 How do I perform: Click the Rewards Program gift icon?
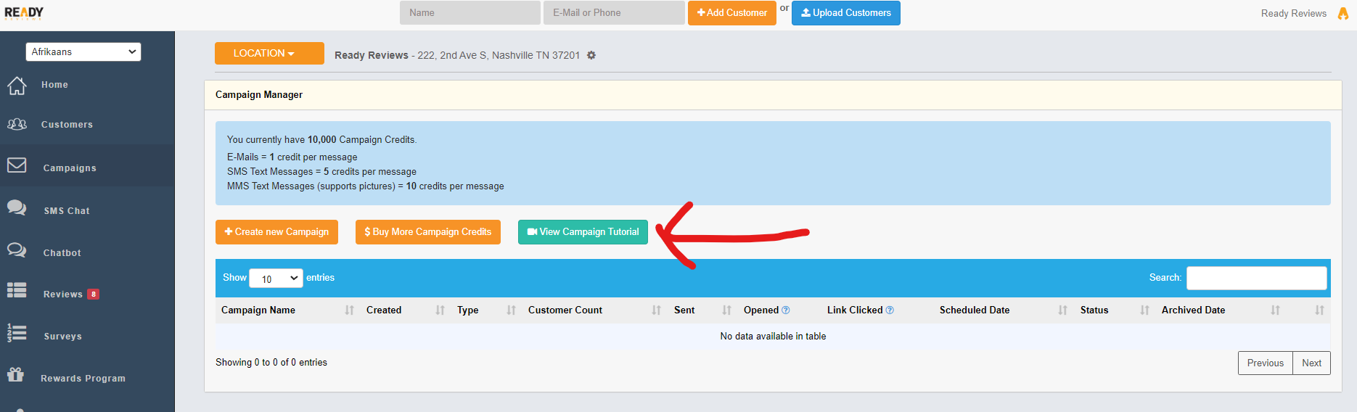pos(15,375)
